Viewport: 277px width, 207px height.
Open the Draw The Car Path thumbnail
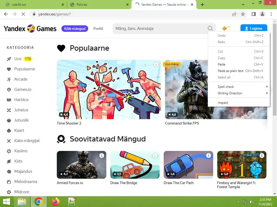pos(188,165)
